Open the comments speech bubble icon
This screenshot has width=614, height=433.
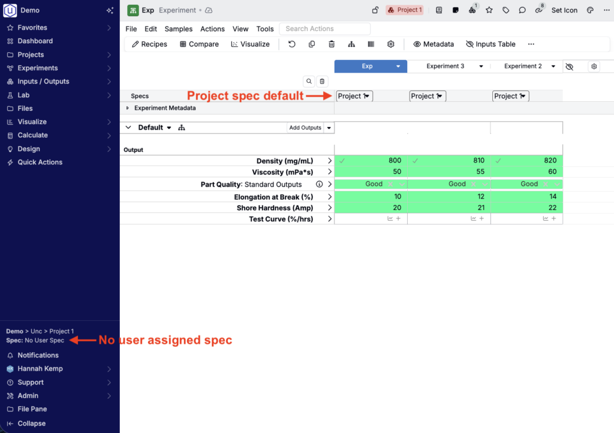click(x=522, y=10)
